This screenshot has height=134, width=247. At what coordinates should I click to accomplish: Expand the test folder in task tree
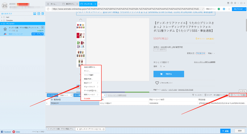pyautogui.click(x=2, y=17)
